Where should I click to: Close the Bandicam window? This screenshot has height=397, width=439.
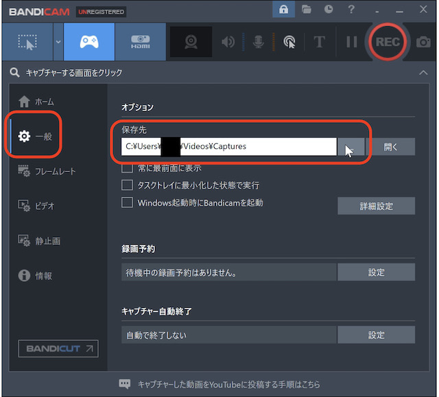click(423, 10)
